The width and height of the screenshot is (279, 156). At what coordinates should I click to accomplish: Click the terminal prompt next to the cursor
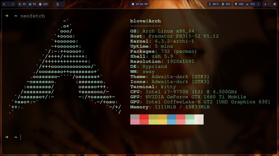pos(16,137)
